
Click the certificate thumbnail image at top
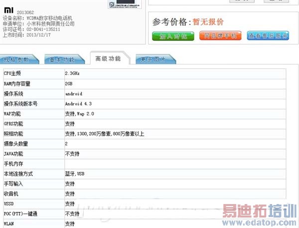(x=125, y=4)
